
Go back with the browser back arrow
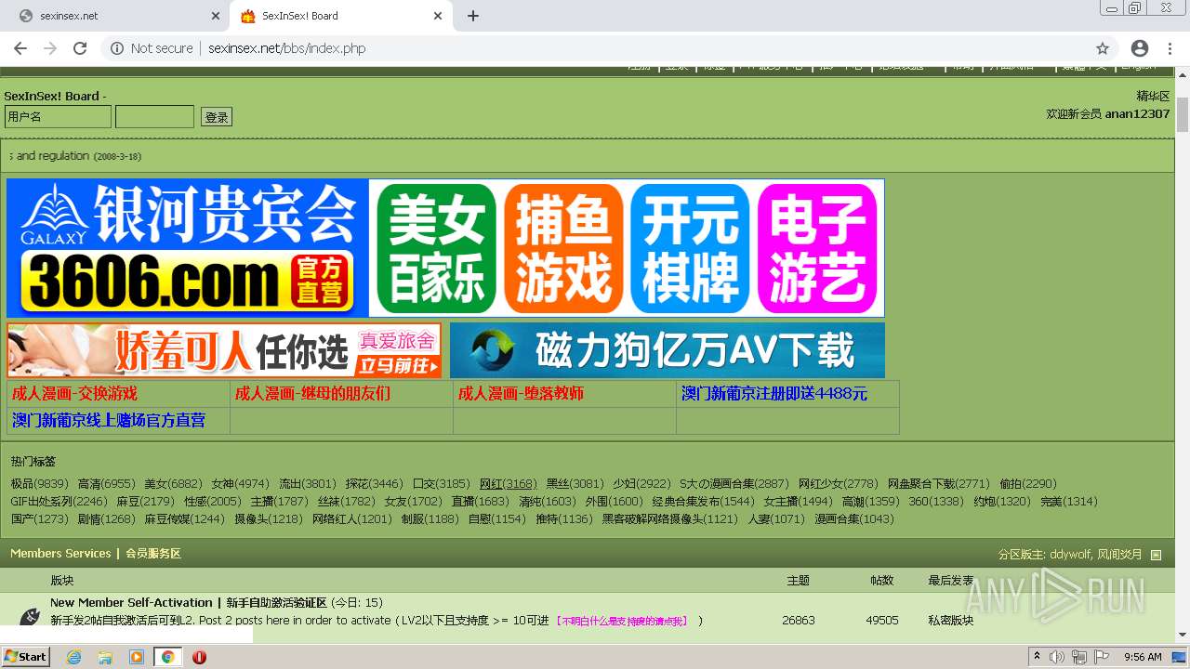[20, 48]
